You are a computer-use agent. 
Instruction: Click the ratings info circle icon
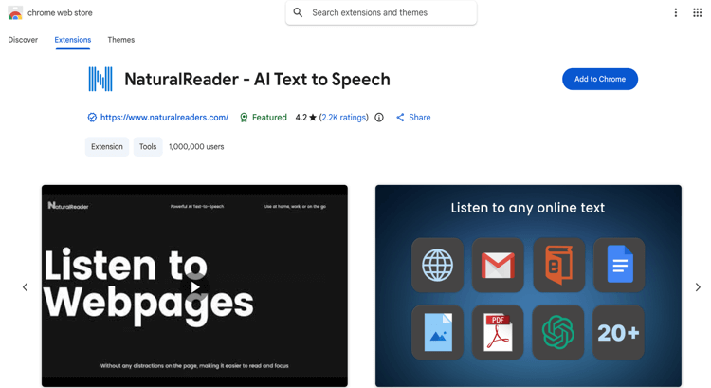tap(379, 118)
